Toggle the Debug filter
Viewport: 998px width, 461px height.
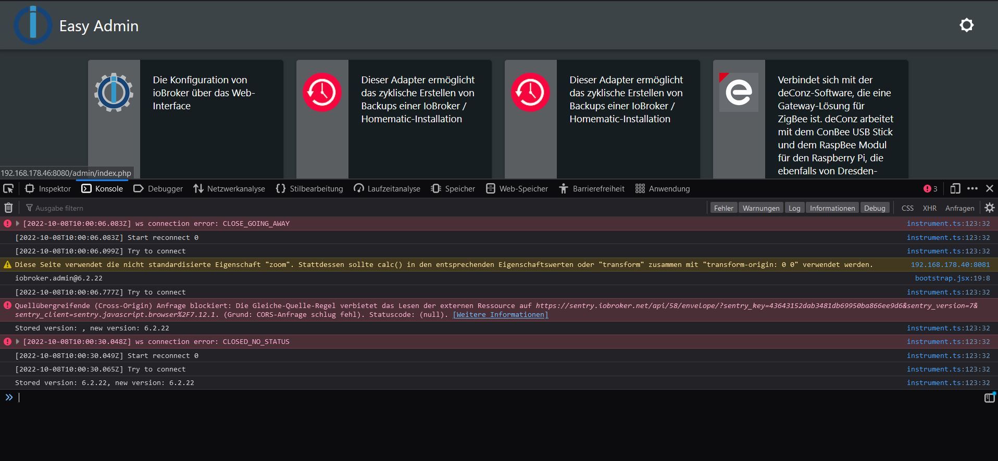[875, 208]
